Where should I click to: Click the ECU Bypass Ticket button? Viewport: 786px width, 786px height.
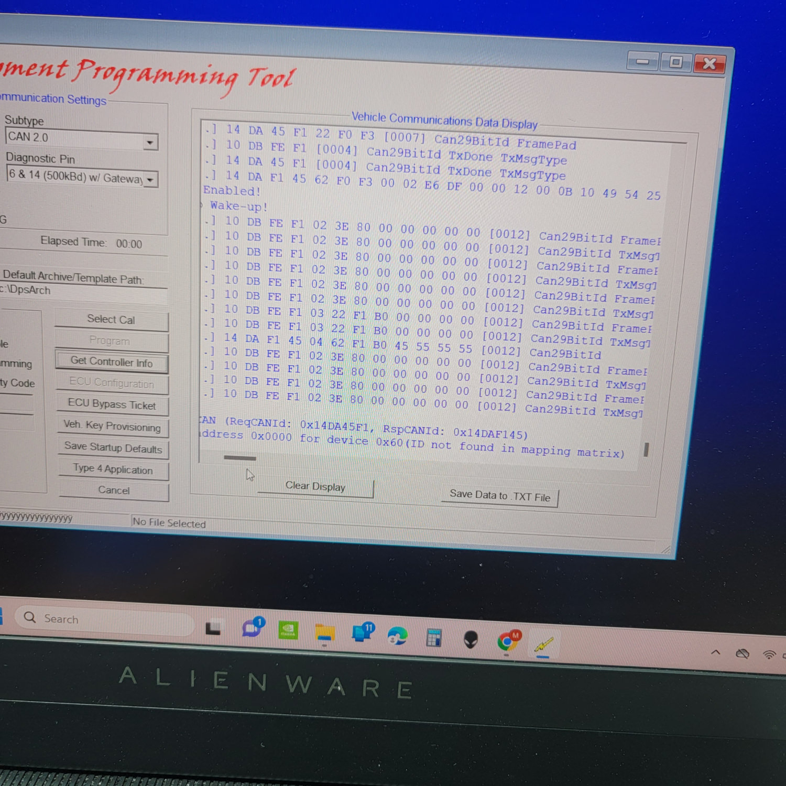click(x=112, y=405)
